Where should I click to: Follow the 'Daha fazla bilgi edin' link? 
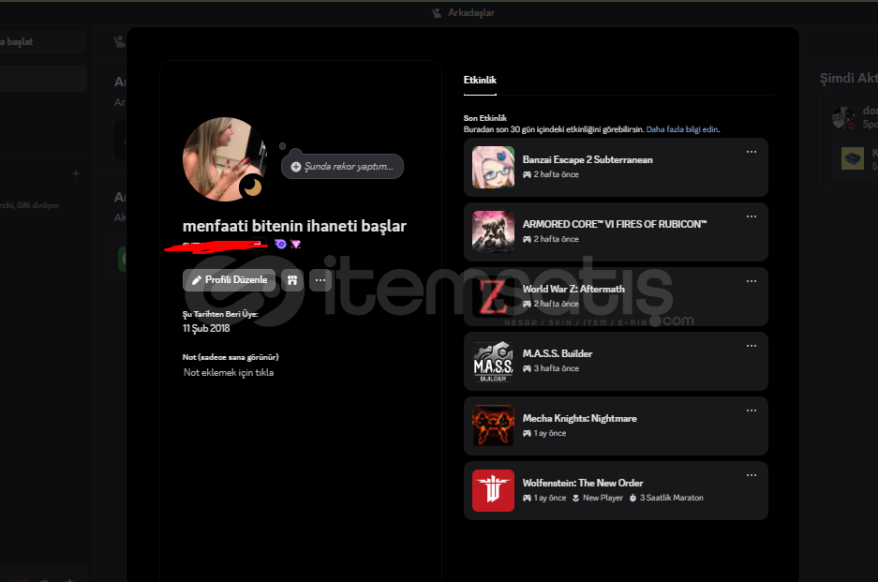point(682,129)
